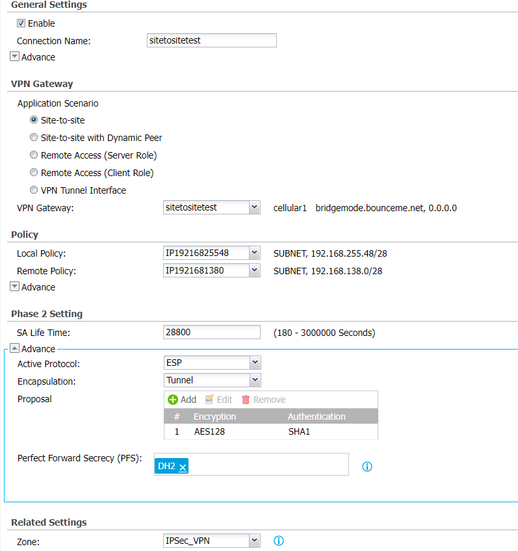Open the VPN Gateway dropdown

[x=254, y=207]
